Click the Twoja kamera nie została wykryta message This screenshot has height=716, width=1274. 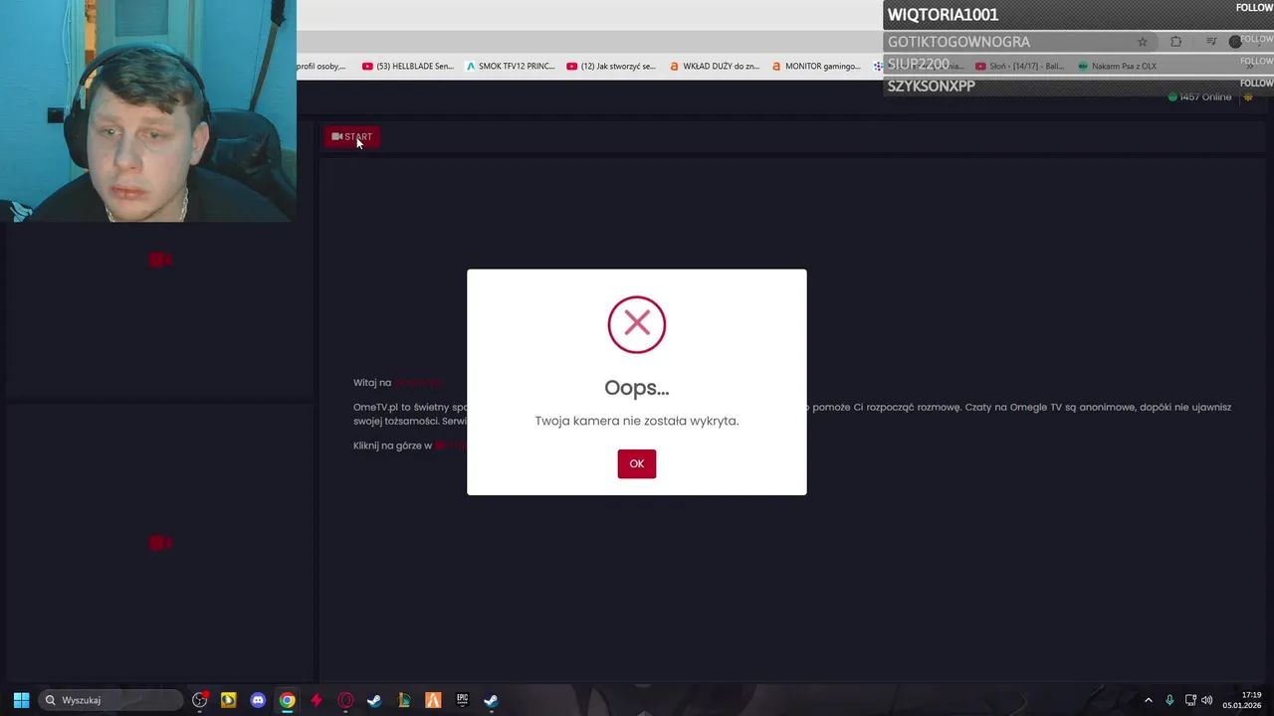pos(637,421)
